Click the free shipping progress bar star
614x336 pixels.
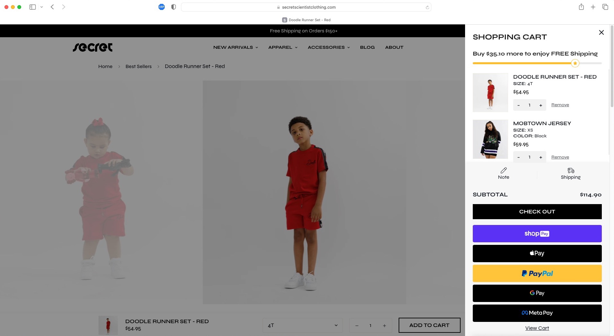coord(575,63)
